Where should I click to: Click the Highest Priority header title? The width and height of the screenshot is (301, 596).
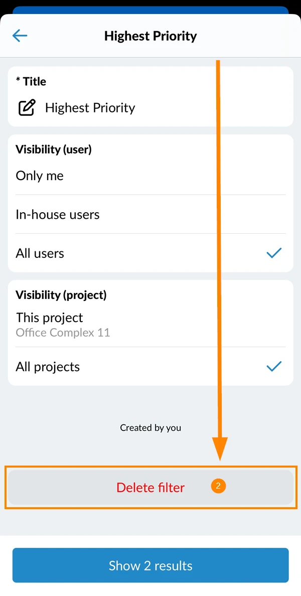[x=150, y=36]
